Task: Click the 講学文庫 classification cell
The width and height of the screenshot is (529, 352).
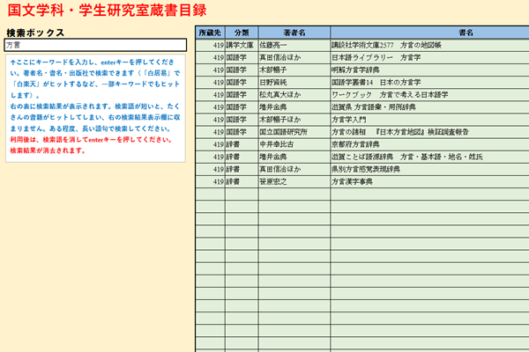Action: [241, 44]
